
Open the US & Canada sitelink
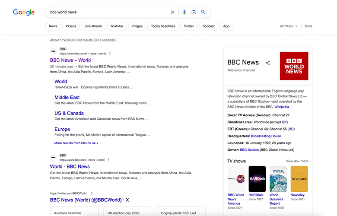(x=69, y=113)
